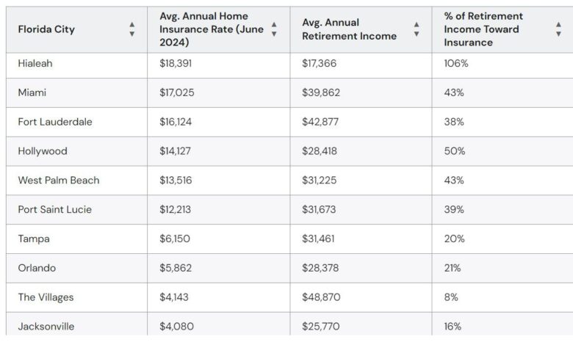
Task: Click up arrow in % of Retirement Income header
Action: 558,25
